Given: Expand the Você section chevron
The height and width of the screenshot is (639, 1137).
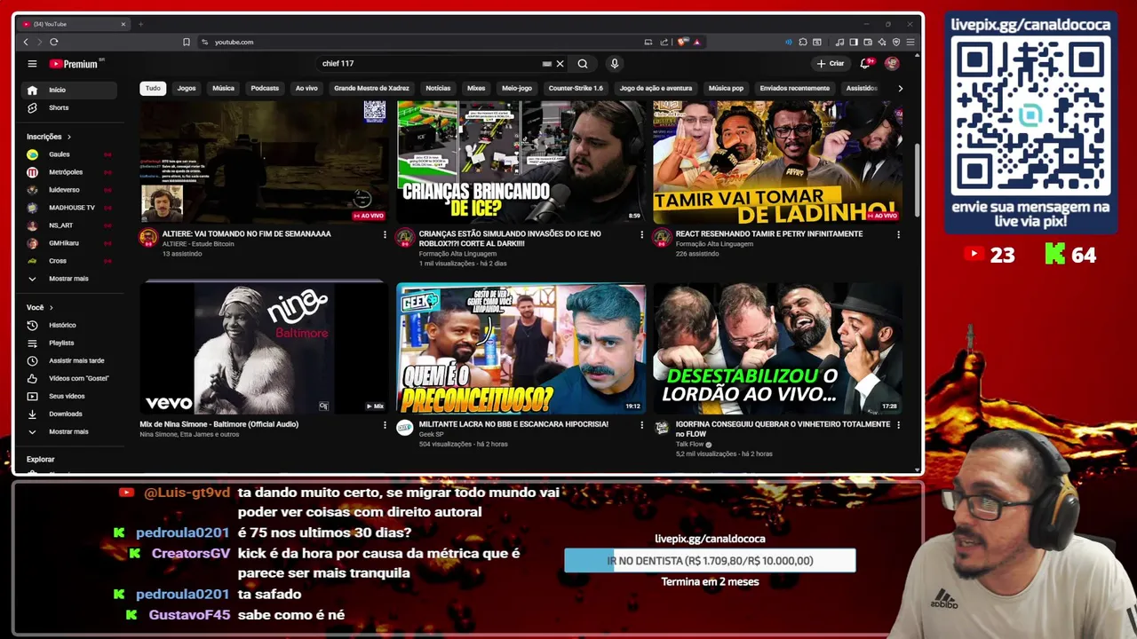Looking at the screenshot, I should (51, 307).
